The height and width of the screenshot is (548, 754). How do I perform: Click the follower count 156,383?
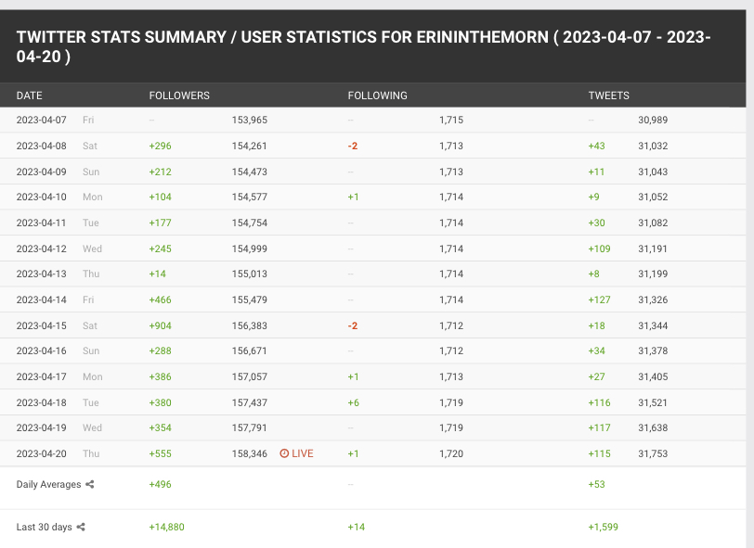coord(250,325)
